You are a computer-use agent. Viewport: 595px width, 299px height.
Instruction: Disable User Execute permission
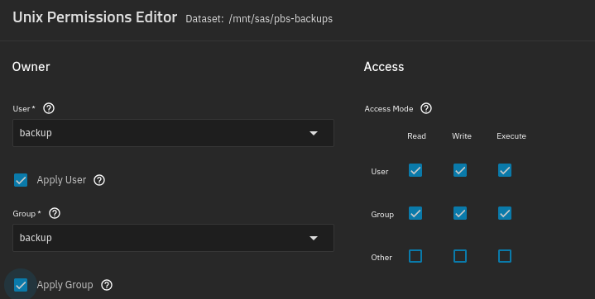(x=505, y=170)
